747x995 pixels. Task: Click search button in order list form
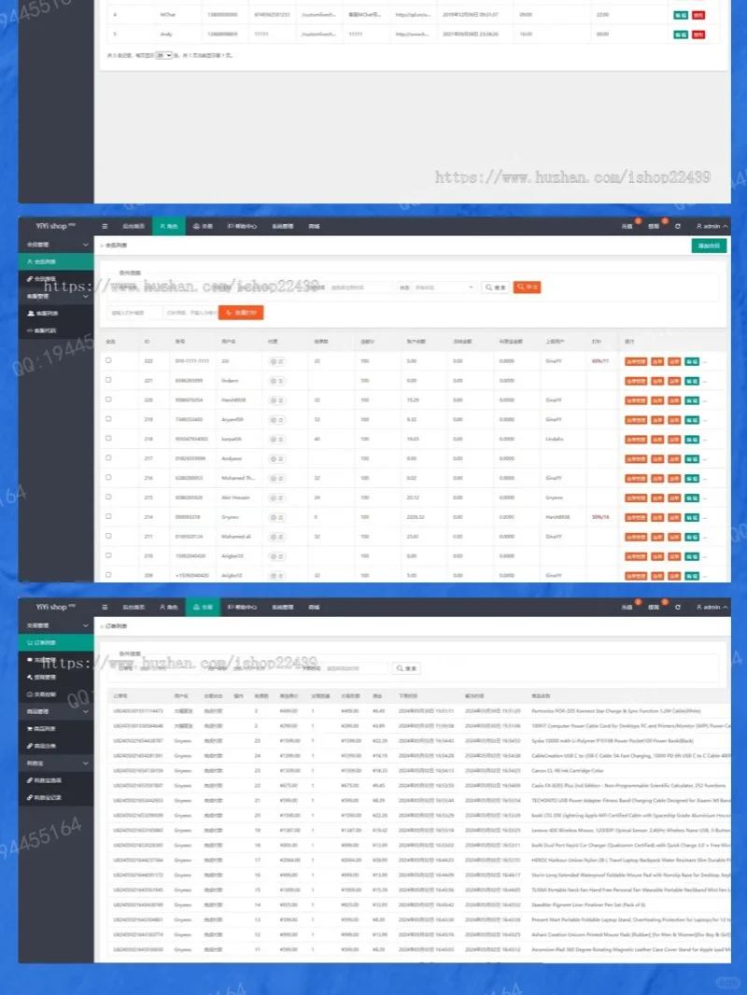click(x=406, y=668)
